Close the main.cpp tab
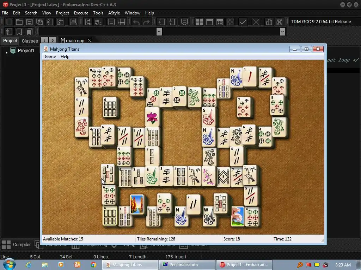Image resolution: width=361 pixels, height=270 pixels. tap(89, 40)
